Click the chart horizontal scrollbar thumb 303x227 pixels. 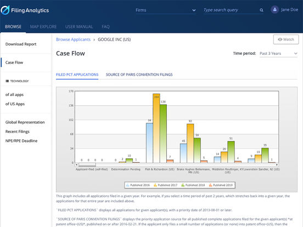[87, 164]
